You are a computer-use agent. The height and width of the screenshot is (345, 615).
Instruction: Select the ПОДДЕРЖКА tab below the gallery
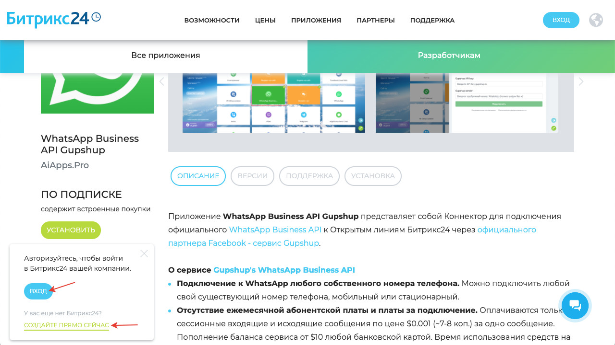pos(309,176)
